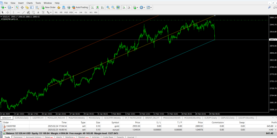Launch MetaEditor via the yellow book icon
277x138 pixels.
pos(59,7)
